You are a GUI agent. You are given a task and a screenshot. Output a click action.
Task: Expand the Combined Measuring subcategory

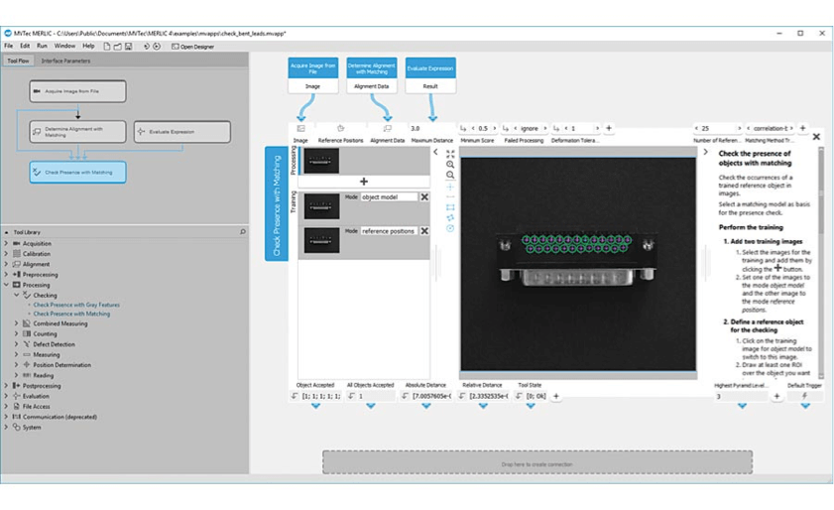pos(17,323)
